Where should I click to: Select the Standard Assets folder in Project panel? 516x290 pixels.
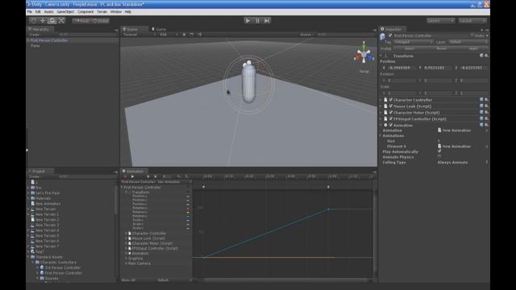(x=48, y=257)
